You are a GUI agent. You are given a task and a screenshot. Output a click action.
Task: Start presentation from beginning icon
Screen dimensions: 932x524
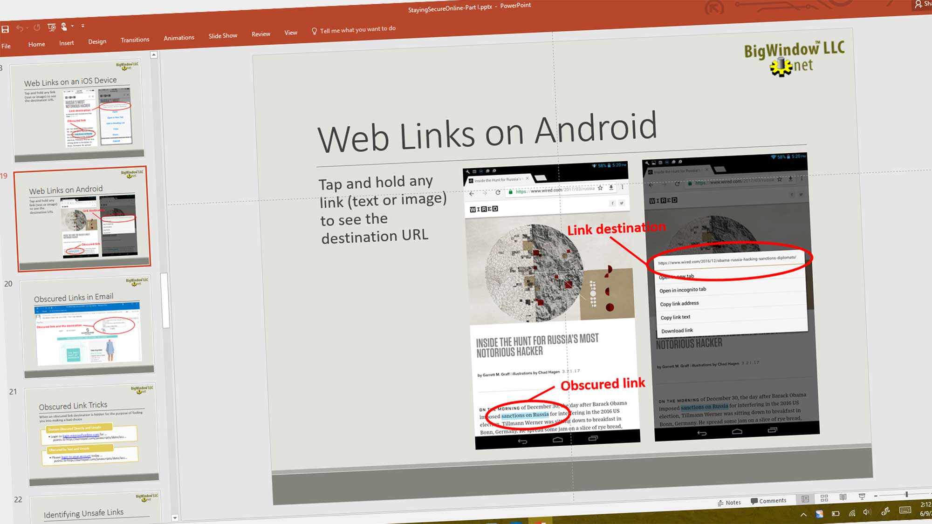pyautogui.click(x=51, y=27)
